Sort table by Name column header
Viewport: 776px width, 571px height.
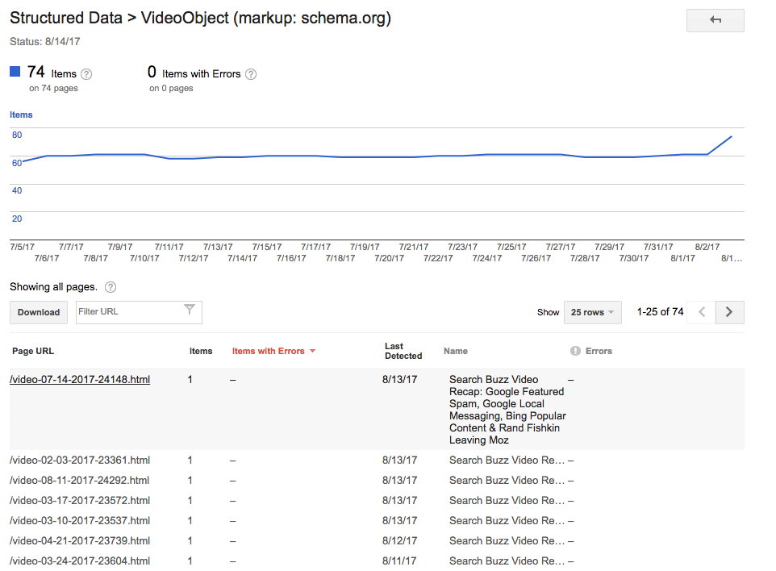pos(455,351)
